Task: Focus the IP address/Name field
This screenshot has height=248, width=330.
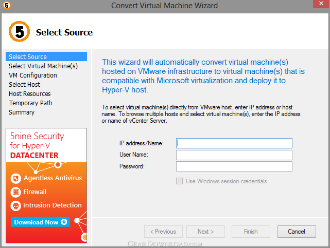Action: tap(234, 143)
